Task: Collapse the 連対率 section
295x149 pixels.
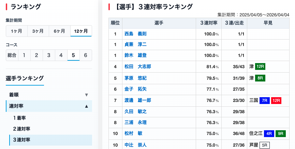Action: [x=49, y=106]
